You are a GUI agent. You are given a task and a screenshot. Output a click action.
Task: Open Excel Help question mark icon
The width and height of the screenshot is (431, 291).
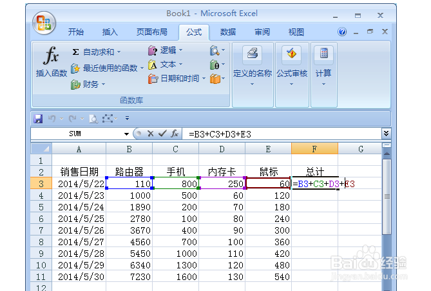[342, 32]
